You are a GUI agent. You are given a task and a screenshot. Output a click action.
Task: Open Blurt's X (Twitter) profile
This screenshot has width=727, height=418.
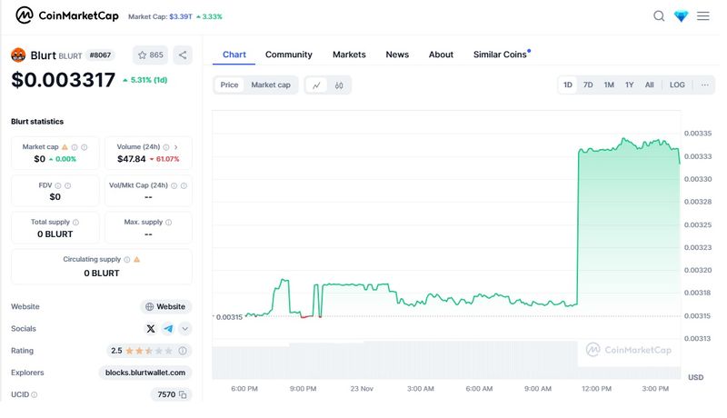point(151,329)
